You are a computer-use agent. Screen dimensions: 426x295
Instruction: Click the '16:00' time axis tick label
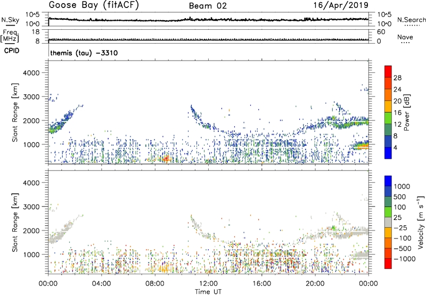click(x=261, y=284)
